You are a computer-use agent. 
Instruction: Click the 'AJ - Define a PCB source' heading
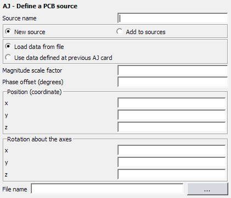40,6
